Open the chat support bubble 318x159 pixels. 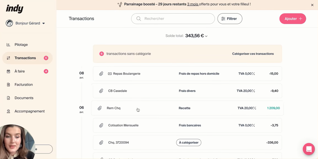[x=309, y=149]
